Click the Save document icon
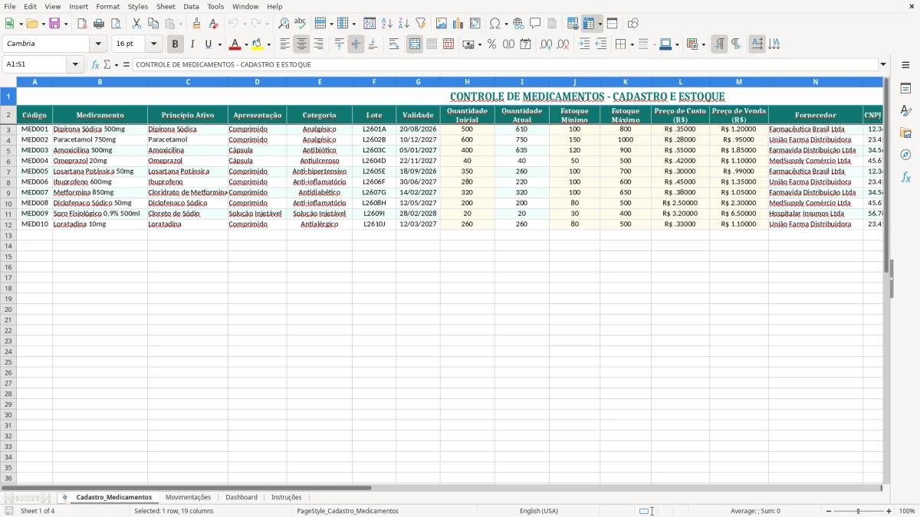 [54, 24]
